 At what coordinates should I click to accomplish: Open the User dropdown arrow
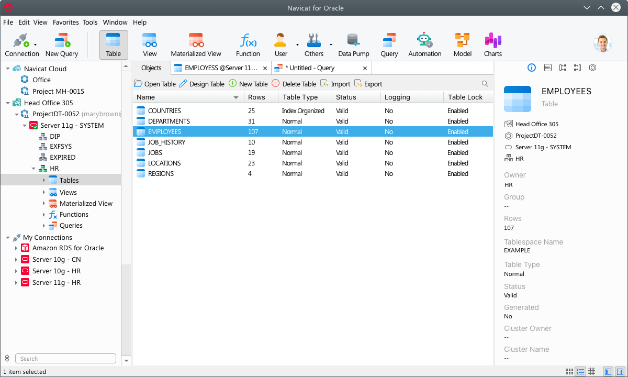[x=297, y=45]
